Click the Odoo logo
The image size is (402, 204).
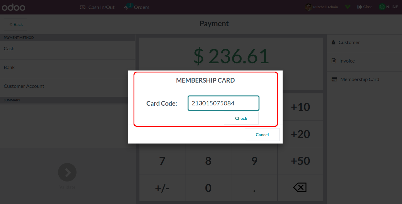tap(14, 7)
